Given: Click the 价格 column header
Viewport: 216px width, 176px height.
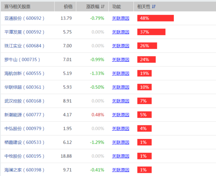Looking at the screenshot, I should [68, 7].
